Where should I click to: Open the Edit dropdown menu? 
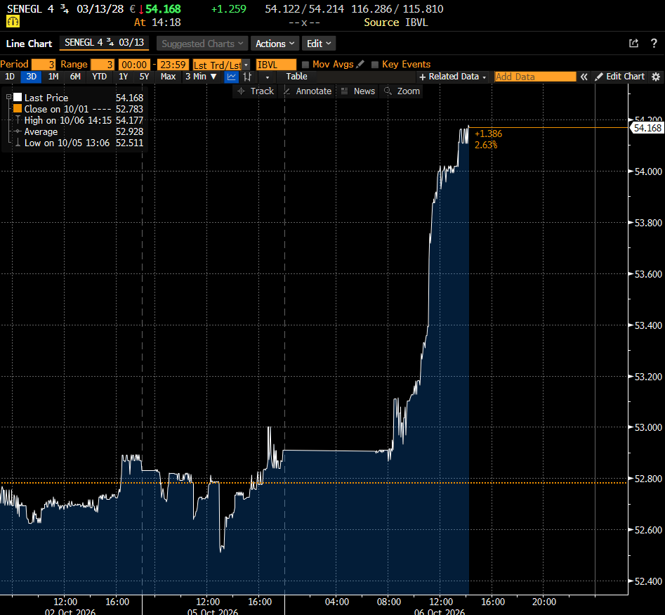click(319, 44)
